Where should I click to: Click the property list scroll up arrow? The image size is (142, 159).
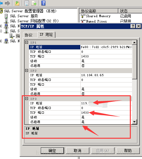pos(135,42)
